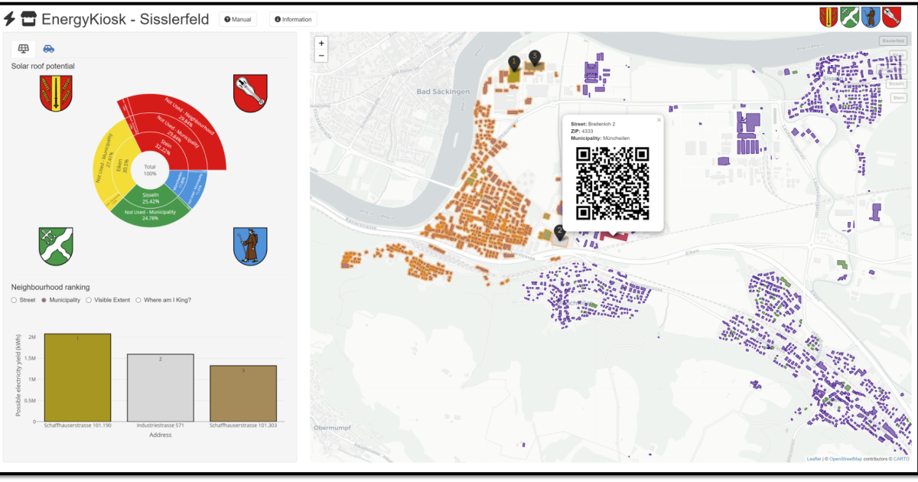Click the QR code in the popup
The width and height of the screenshot is (918, 482).
click(x=612, y=182)
